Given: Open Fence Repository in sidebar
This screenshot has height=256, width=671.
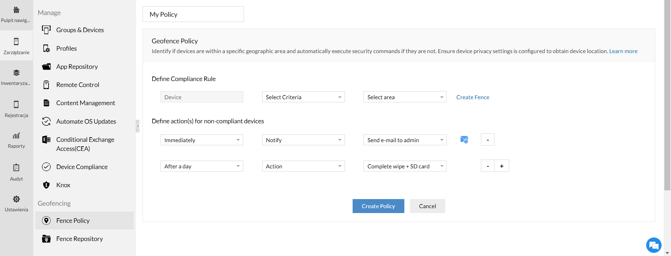Looking at the screenshot, I should 79,239.
